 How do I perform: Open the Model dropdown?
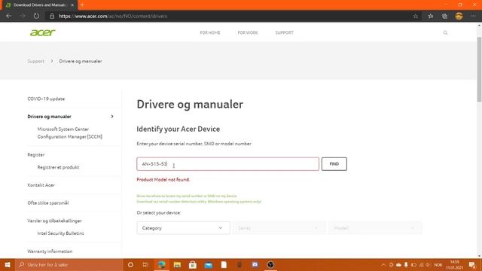tap(375, 228)
